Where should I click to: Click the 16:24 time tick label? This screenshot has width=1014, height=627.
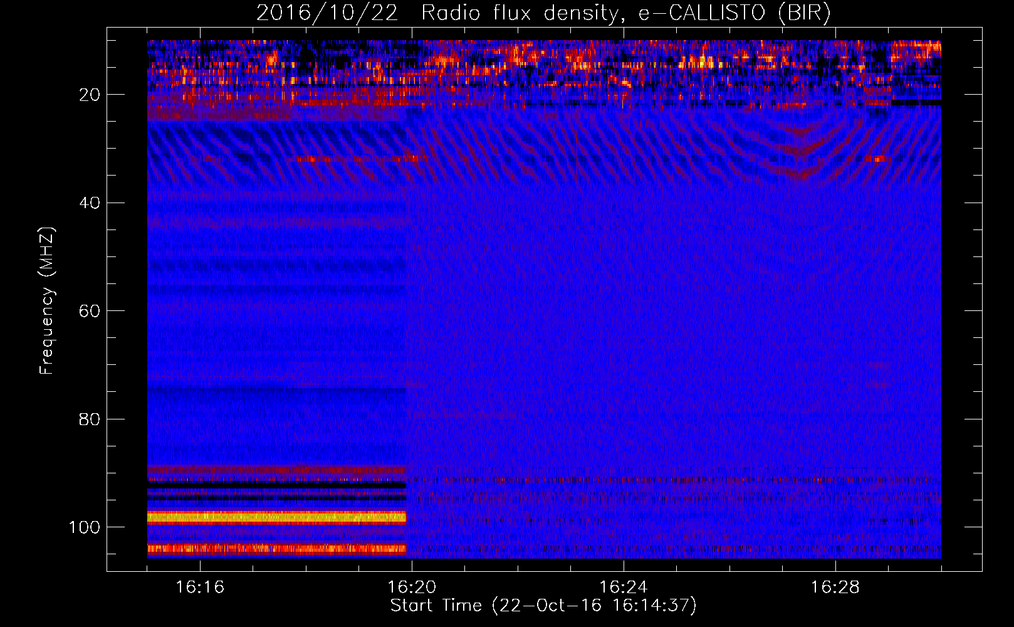point(624,587)
